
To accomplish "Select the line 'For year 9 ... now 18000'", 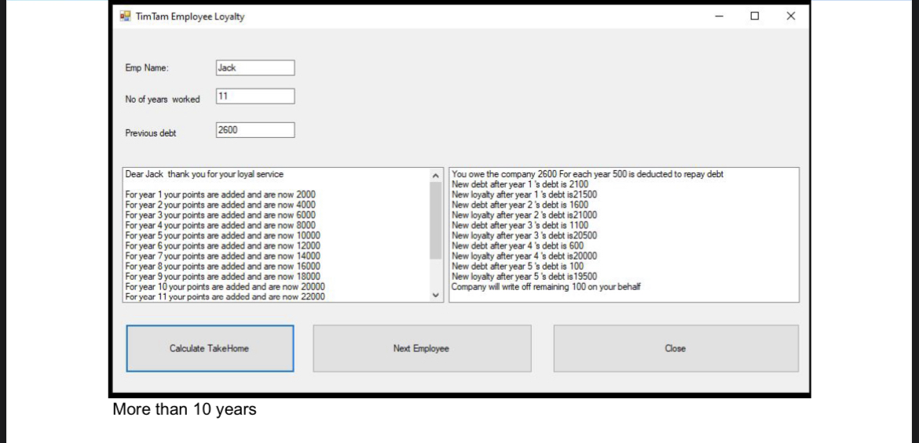I will (223, 276).
